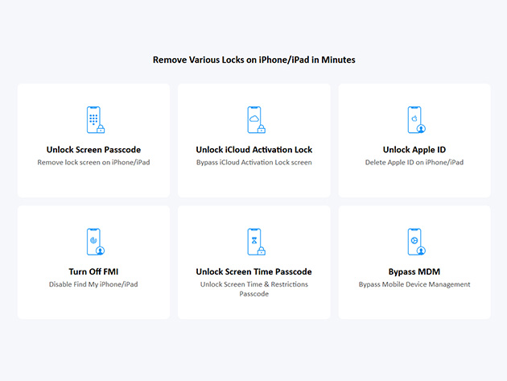Click the iCloud Activation Lock cloud icon
Screen dimensions: 507x381
tap(256, 120)
